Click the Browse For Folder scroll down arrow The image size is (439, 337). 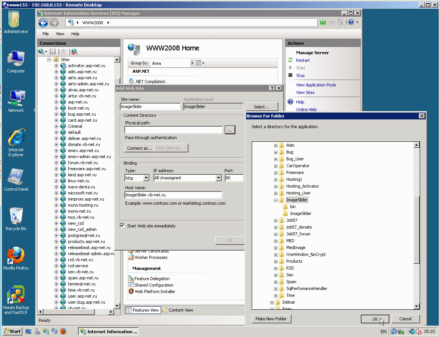416,306
